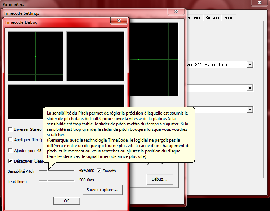270x211 pixels.
Task: Expand the lowest dropdown in Paramètres
Action: coord(250,109)
